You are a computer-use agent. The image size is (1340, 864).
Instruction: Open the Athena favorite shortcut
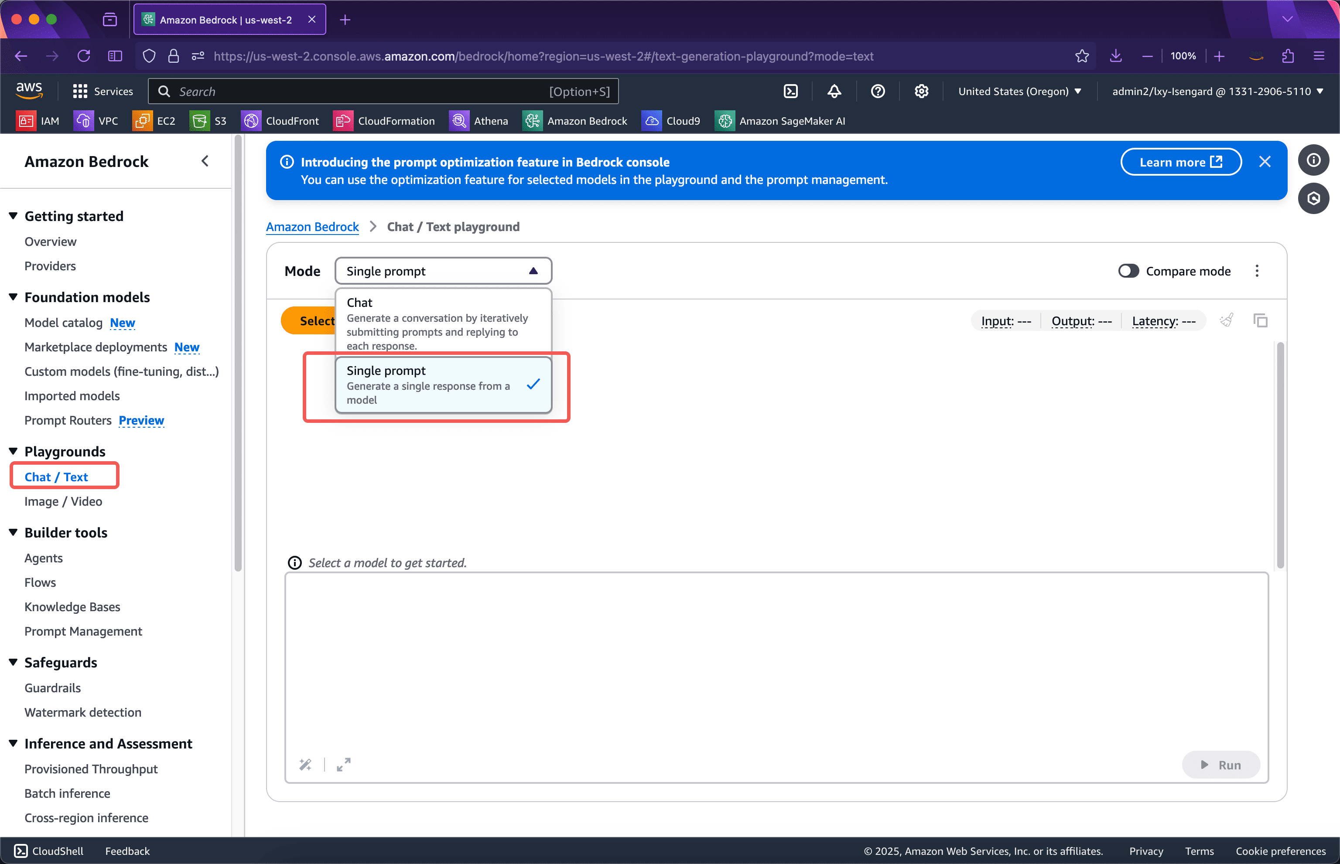point(479,121)
